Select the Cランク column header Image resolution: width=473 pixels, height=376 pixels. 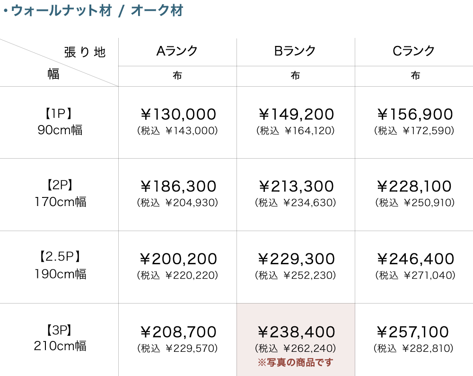tap(414, 51)
